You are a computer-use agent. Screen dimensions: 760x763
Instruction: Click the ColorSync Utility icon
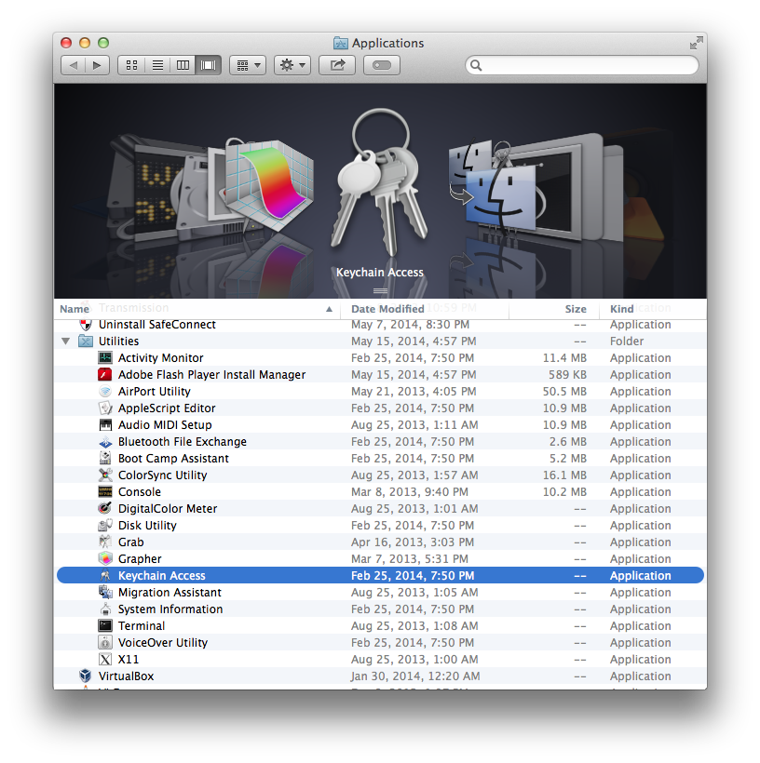105,475
